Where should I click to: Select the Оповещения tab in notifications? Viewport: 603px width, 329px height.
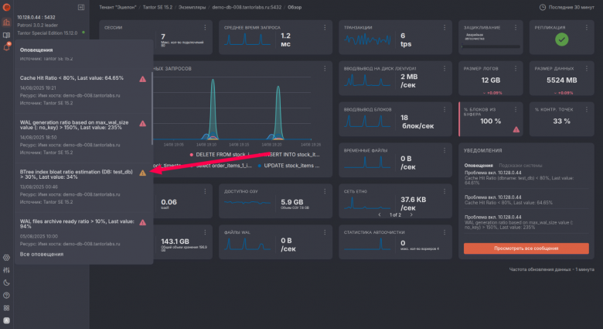click(479, 165)
